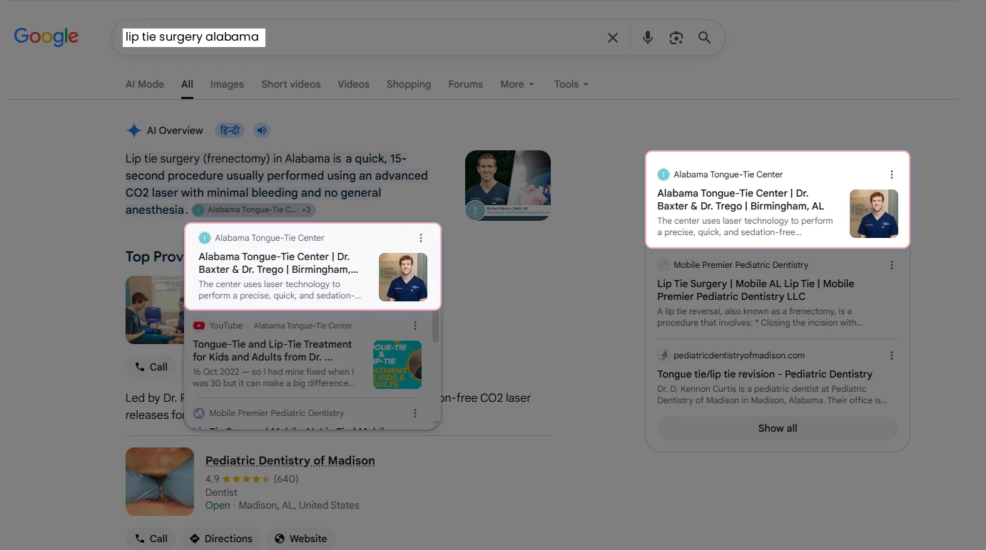The height and width of the screenshot is (550, 986).
Task: Open AI Overview image of the doctor
Action: click(508, 185)
